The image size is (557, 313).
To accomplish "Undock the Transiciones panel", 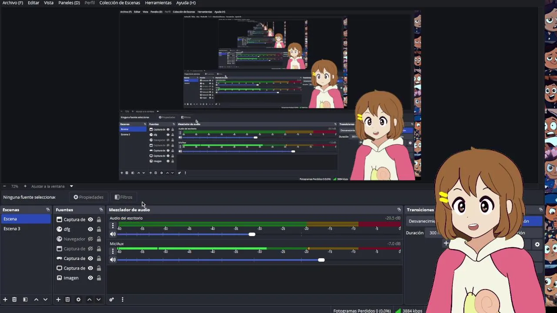I will click(541, 210).
